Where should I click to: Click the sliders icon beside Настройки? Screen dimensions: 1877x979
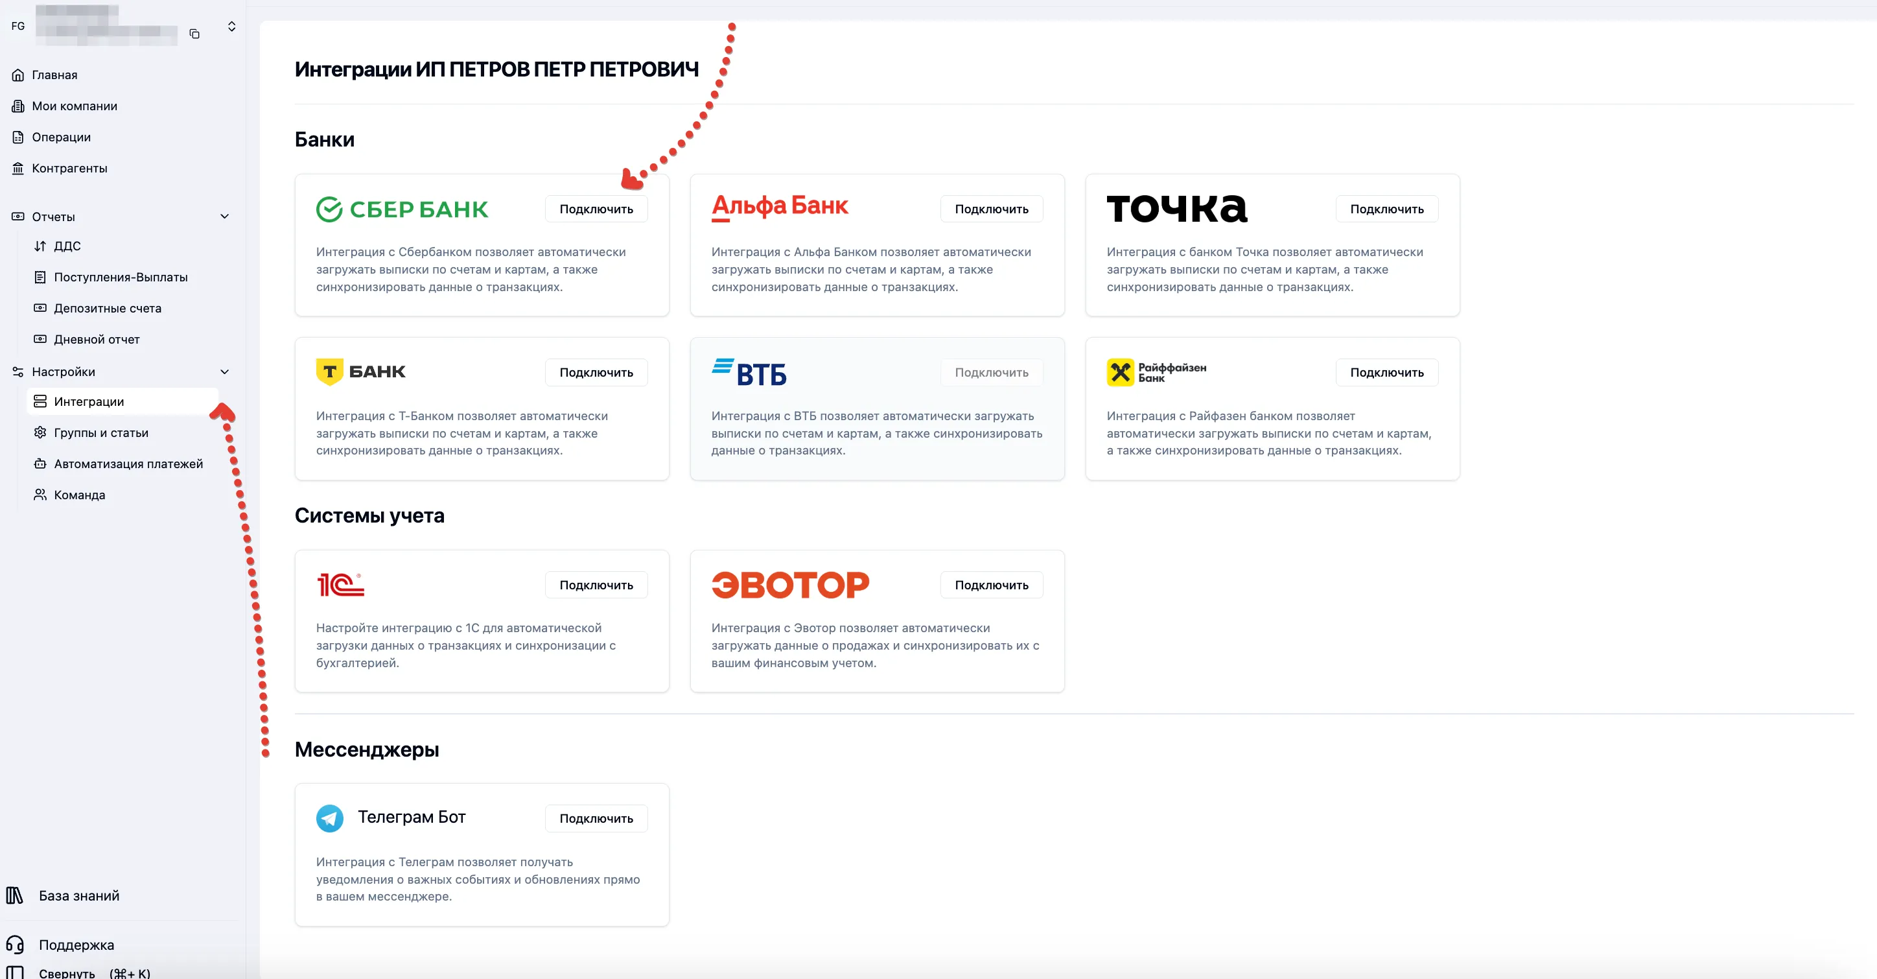[x=18, y=372]
